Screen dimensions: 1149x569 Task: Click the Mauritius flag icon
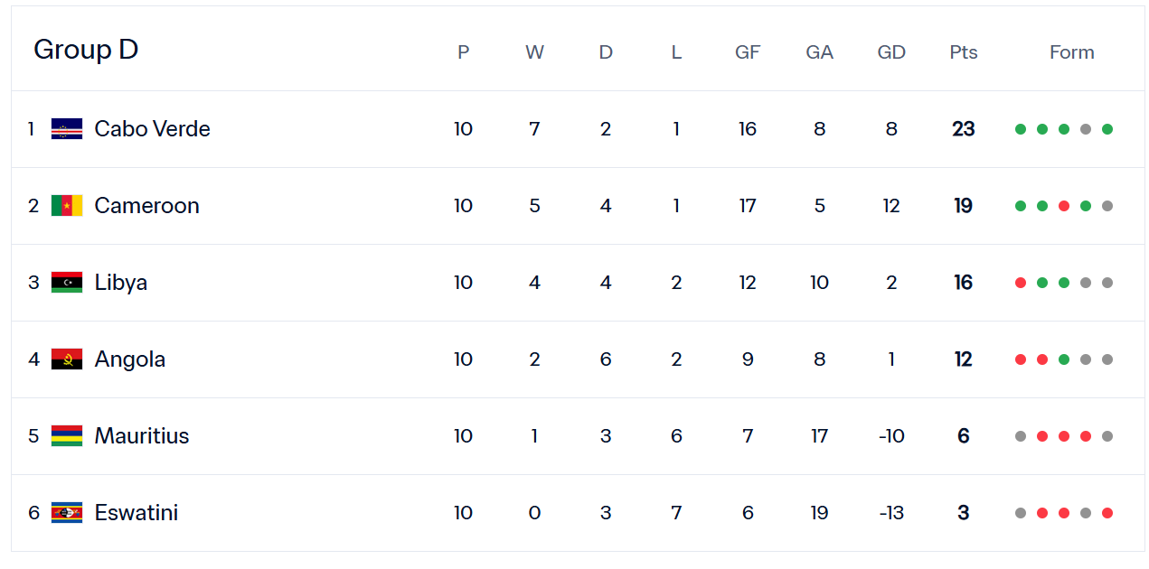click(x=67, y=436)
